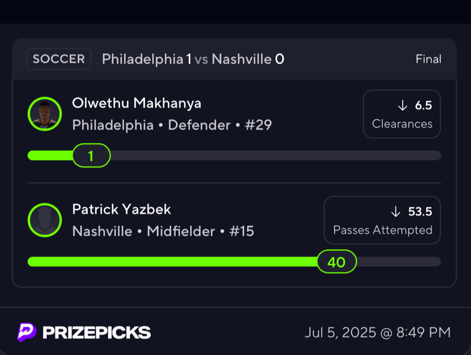Click the clearances progress knob showing 1
Image resolution: width=471 pixels, height=355 pixels.
[91, 155]
